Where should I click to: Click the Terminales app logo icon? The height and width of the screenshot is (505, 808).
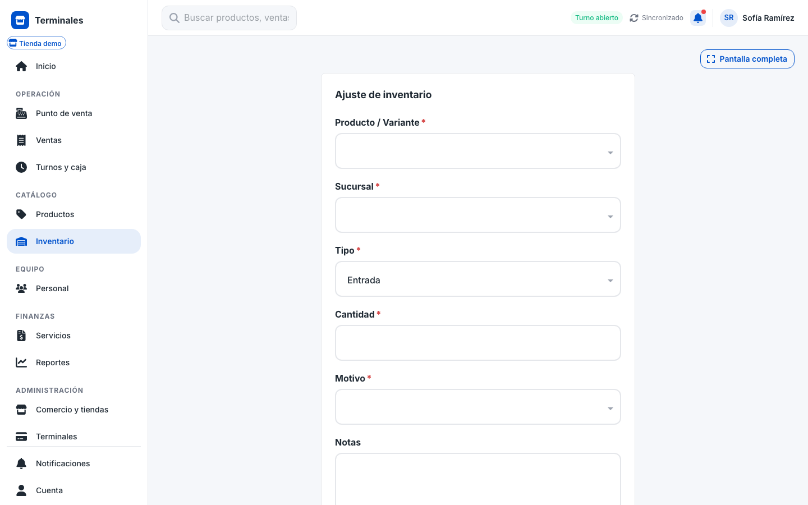[x=20, y=20]
